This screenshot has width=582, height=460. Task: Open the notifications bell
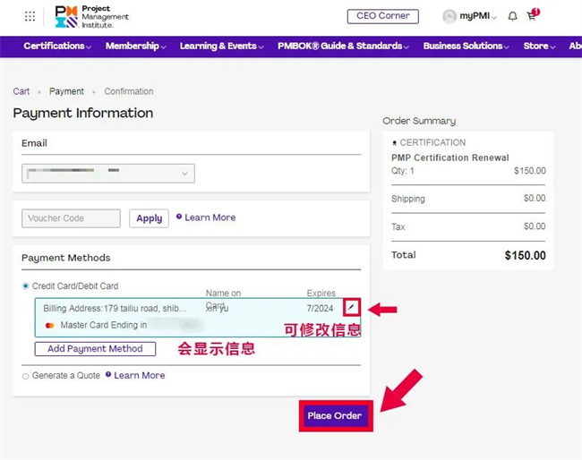pos(512,16)
